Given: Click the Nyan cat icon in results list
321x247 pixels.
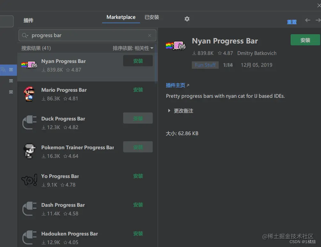Looking at the screenshot, I should [29, 65].
